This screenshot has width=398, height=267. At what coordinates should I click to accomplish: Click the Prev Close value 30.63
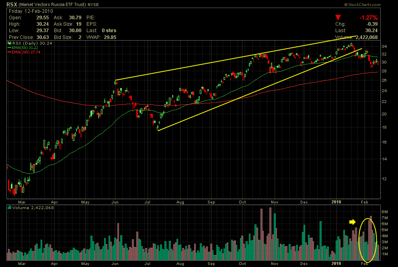(43, 37)
